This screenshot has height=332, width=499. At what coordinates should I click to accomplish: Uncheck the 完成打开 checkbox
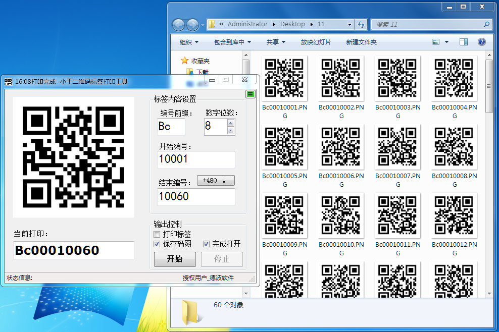(206, 244)
